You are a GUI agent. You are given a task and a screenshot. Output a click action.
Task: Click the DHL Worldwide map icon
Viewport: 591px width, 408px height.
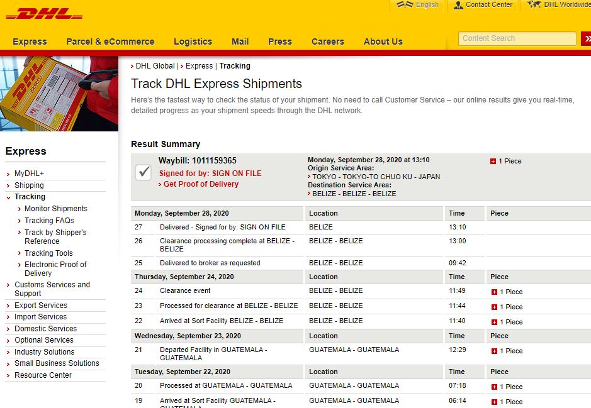tap(534, 4)
